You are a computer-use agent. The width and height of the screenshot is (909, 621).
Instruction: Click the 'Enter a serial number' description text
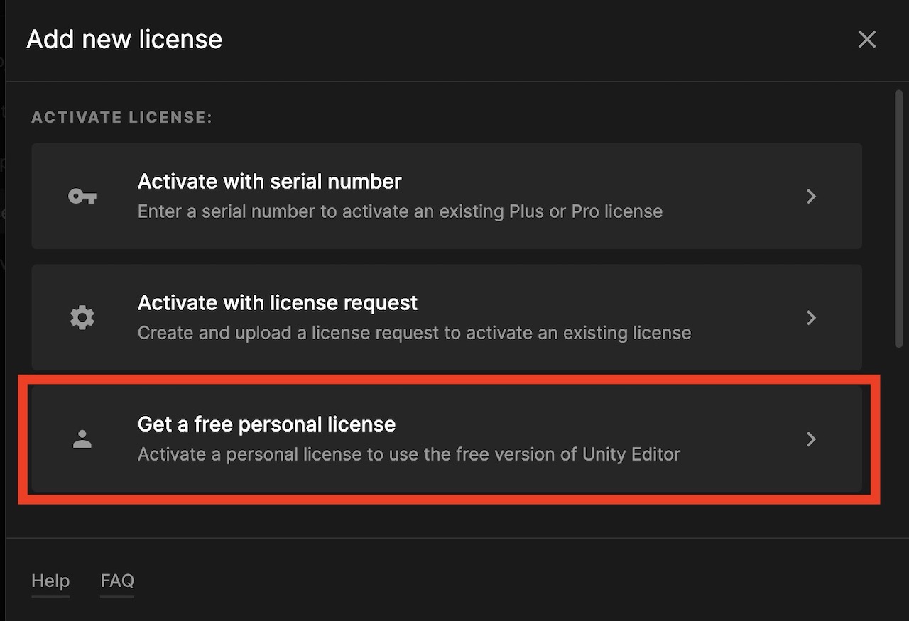[x=400, y=211]
